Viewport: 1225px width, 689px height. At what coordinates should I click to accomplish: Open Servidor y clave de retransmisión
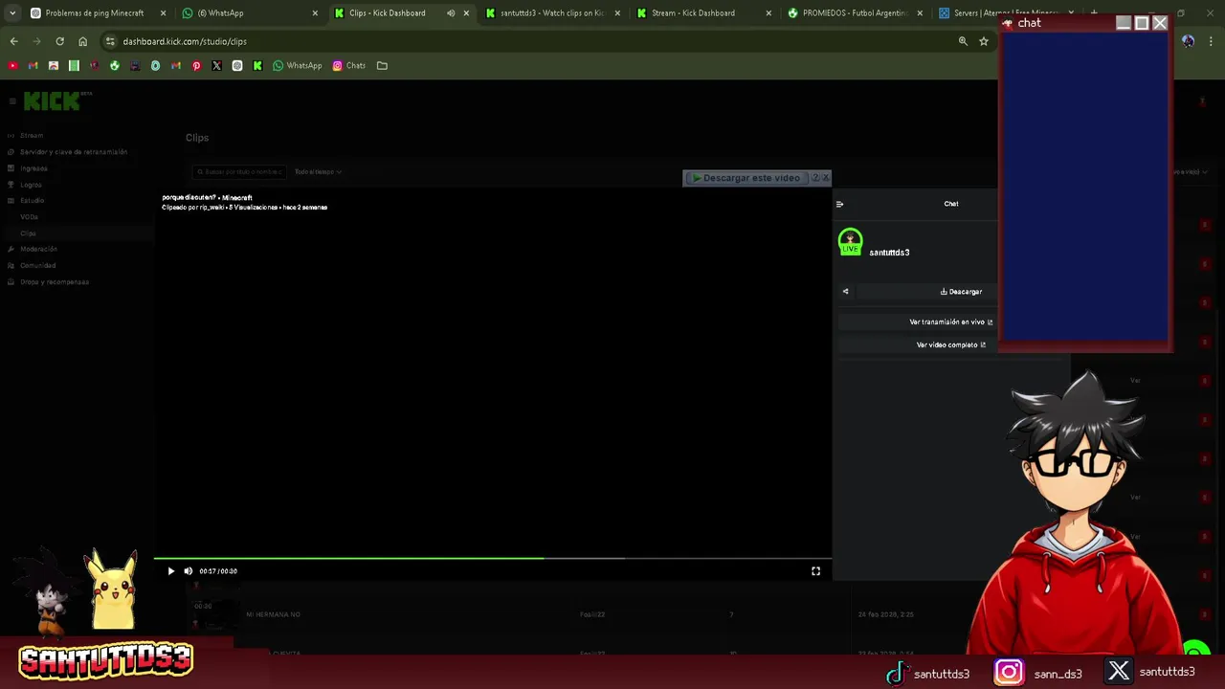pyautogui.click(x=74, y=152)
